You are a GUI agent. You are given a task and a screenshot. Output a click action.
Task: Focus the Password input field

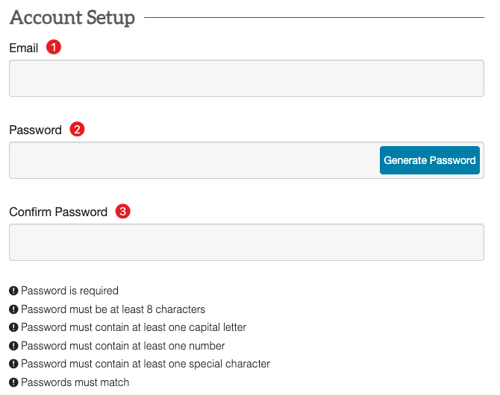point(194,160)
